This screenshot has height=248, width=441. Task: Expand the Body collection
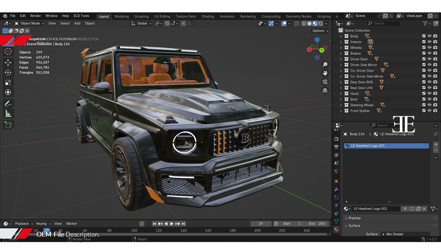tap(341, 36)
